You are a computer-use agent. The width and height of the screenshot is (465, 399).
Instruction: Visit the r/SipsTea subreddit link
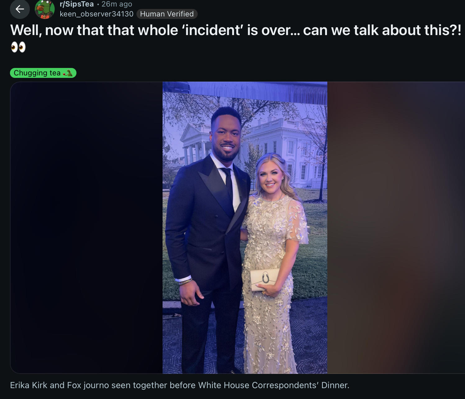coord(77,4)
